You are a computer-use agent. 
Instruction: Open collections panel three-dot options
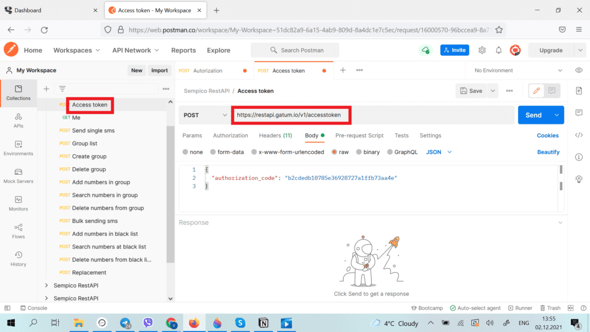pos(166,89)
